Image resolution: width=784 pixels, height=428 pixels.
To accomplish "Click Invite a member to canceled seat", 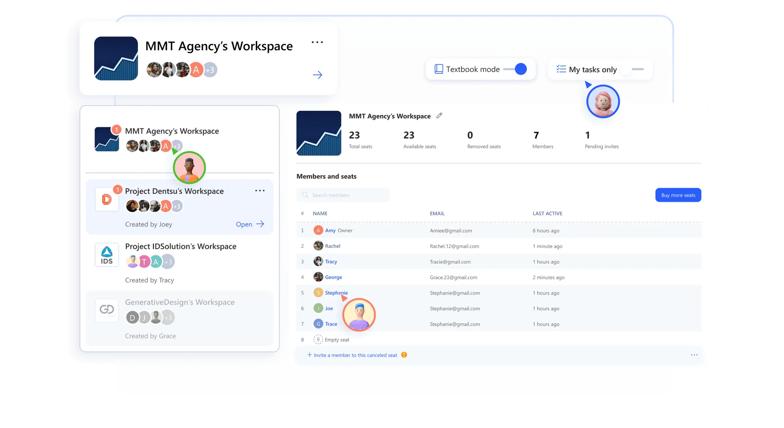I will [x=352, y=355].
